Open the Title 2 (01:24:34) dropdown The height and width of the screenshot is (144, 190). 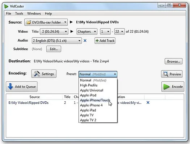point(54,31)
